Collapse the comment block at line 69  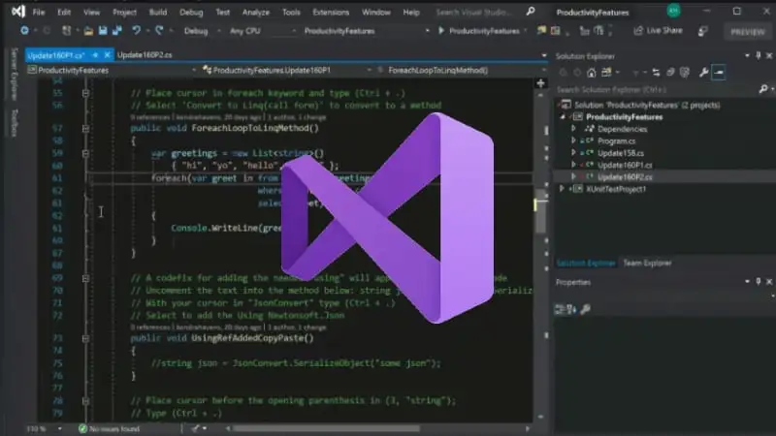85,278
